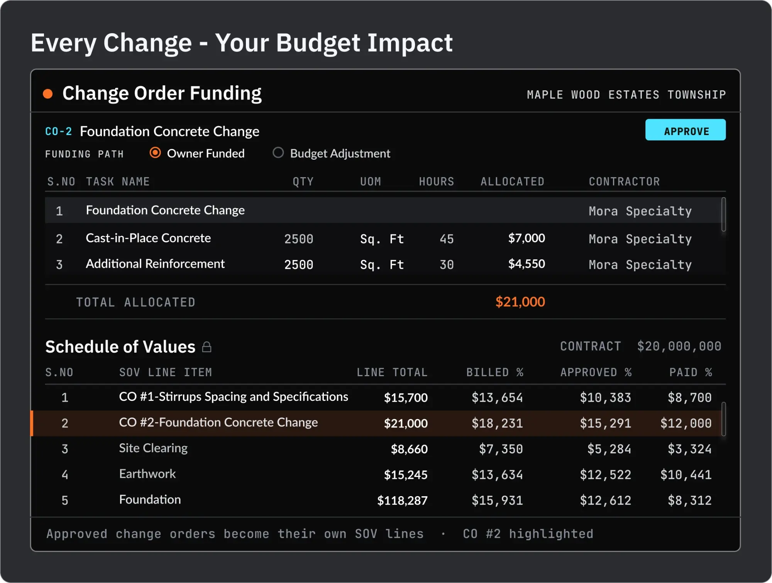
Task: Click the Approve button
Action: [685, 130]
